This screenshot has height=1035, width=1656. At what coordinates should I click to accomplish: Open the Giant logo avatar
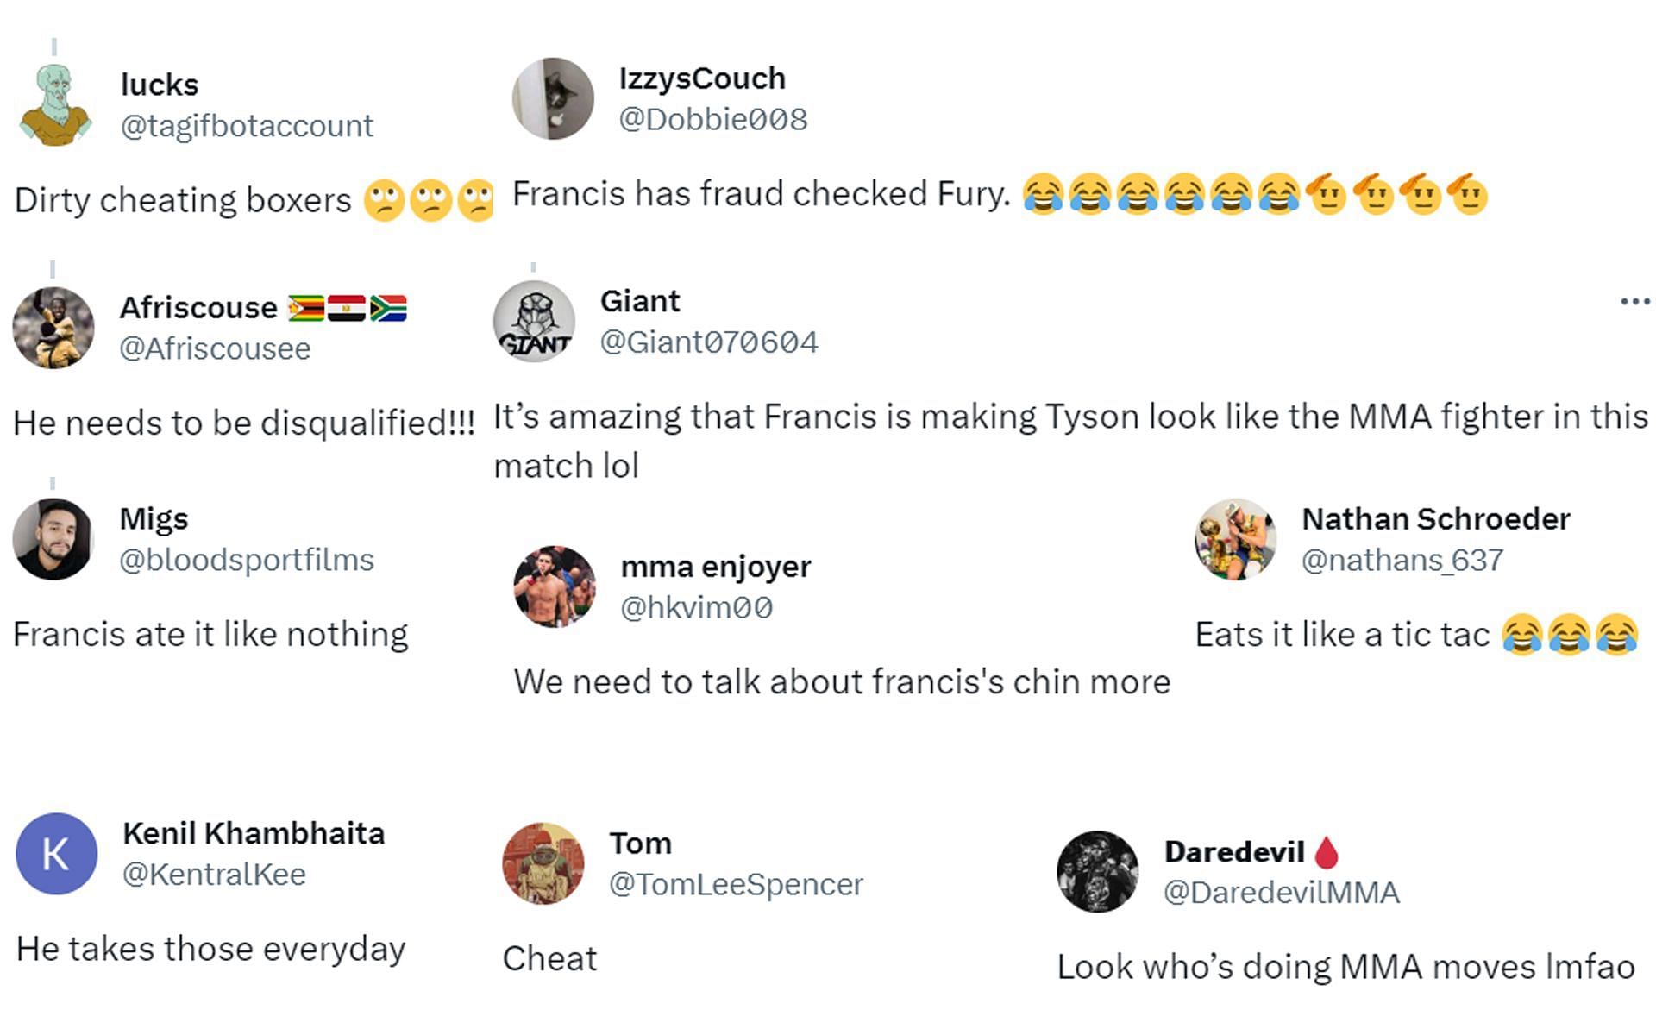[x=534, y=322]
